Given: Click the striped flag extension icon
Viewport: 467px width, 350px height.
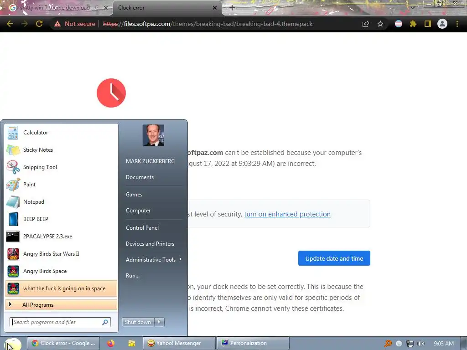Looking at the screenshot, I should point(399,24).
